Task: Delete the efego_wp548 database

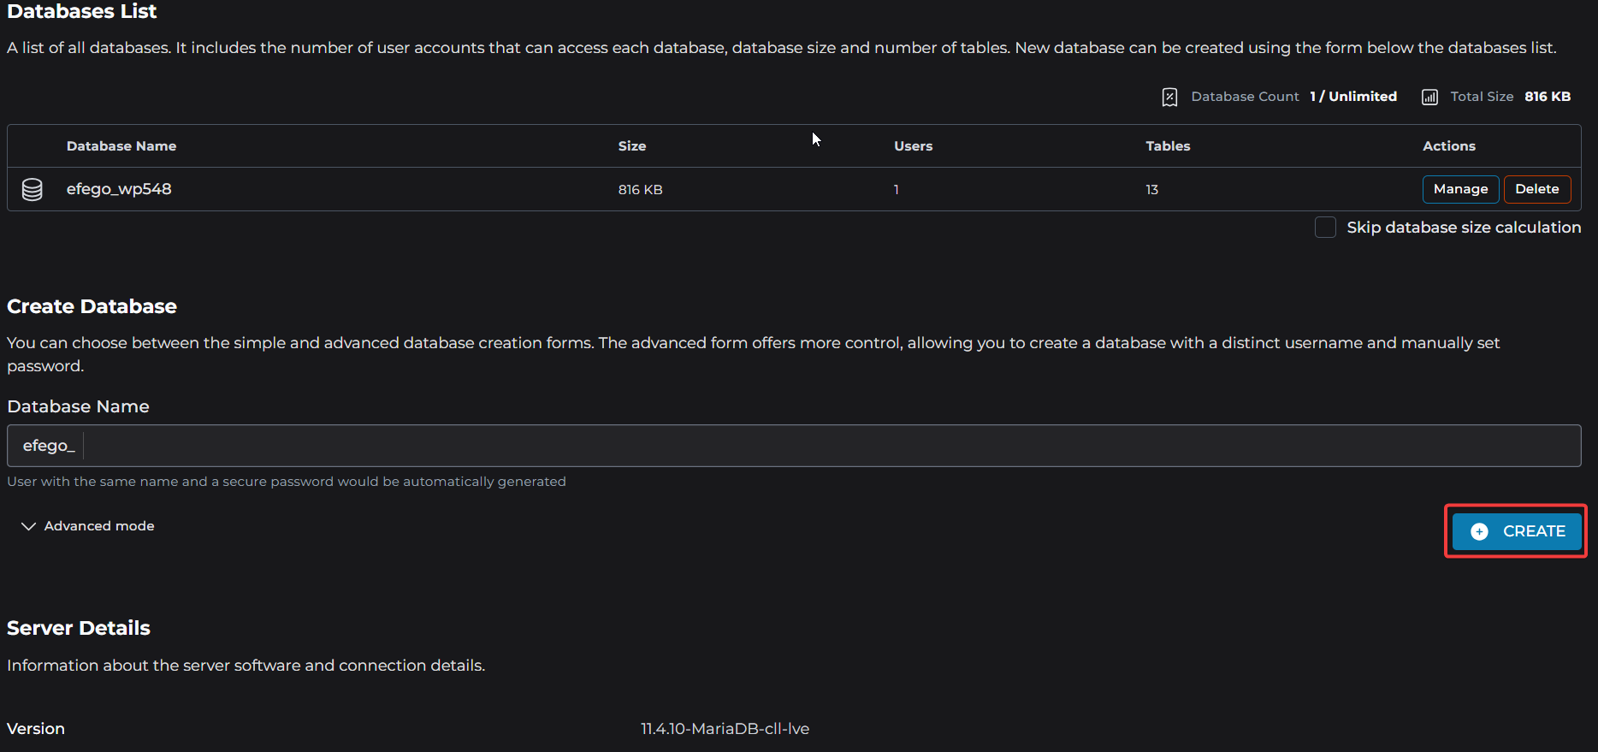Action: pos(1536,189)
